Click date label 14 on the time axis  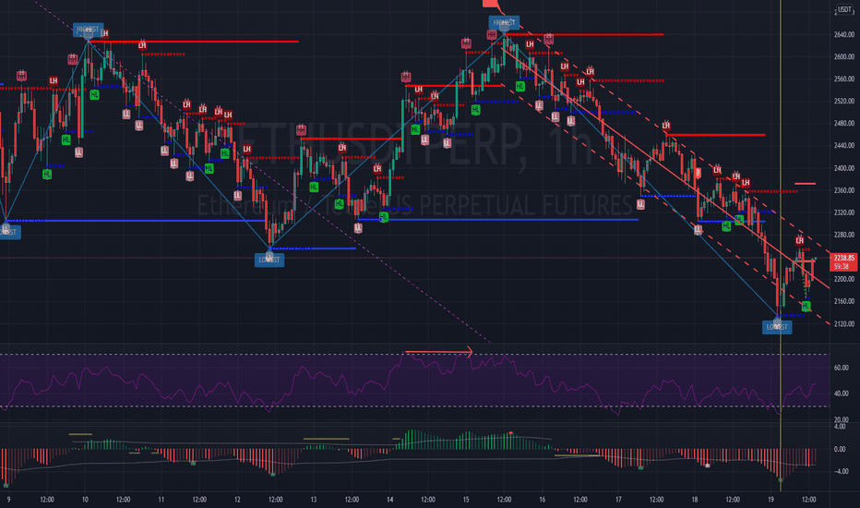(389, 500)
